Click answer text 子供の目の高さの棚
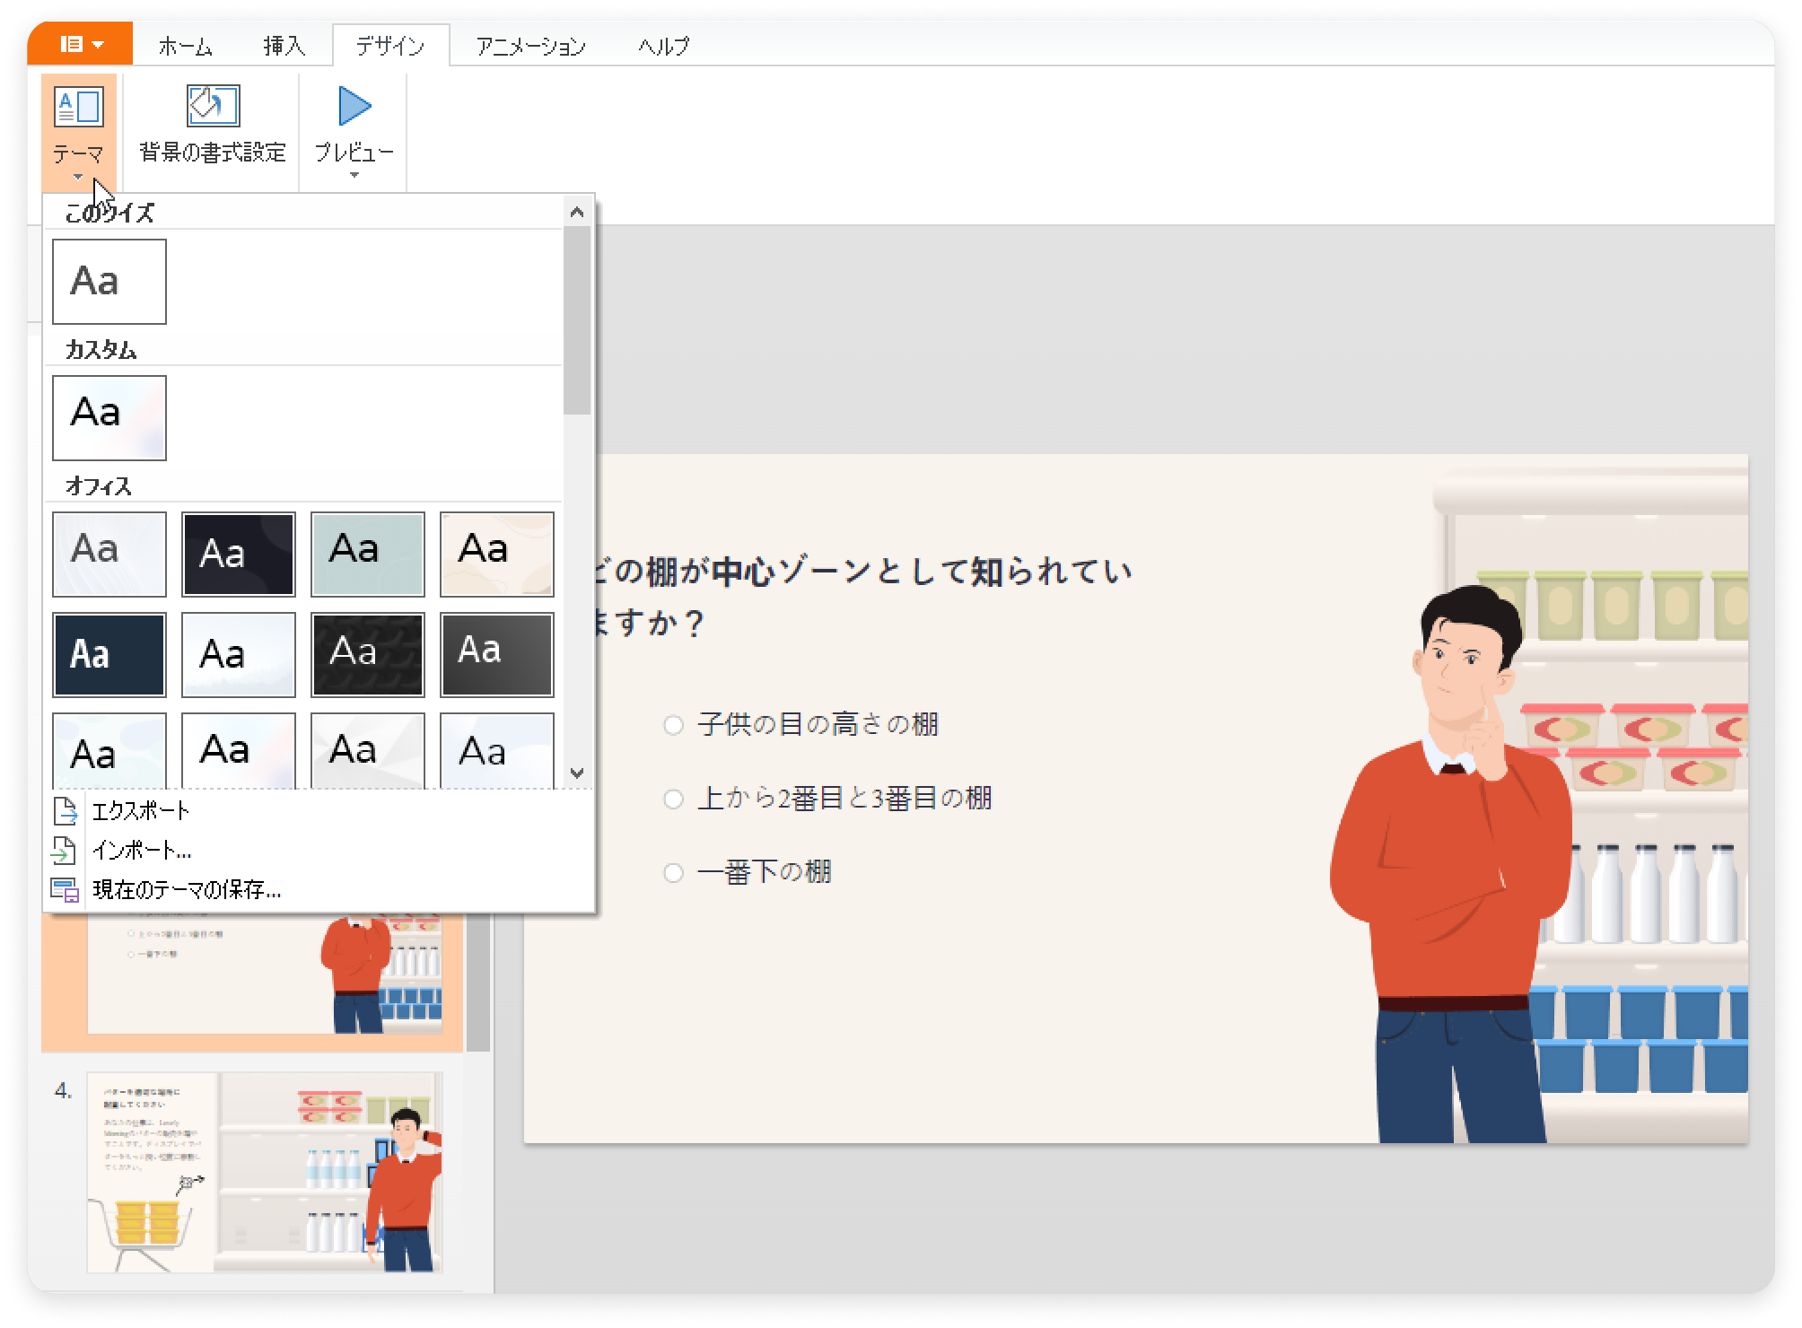This screenshot has width=1802, height=1328. point(818,724)
